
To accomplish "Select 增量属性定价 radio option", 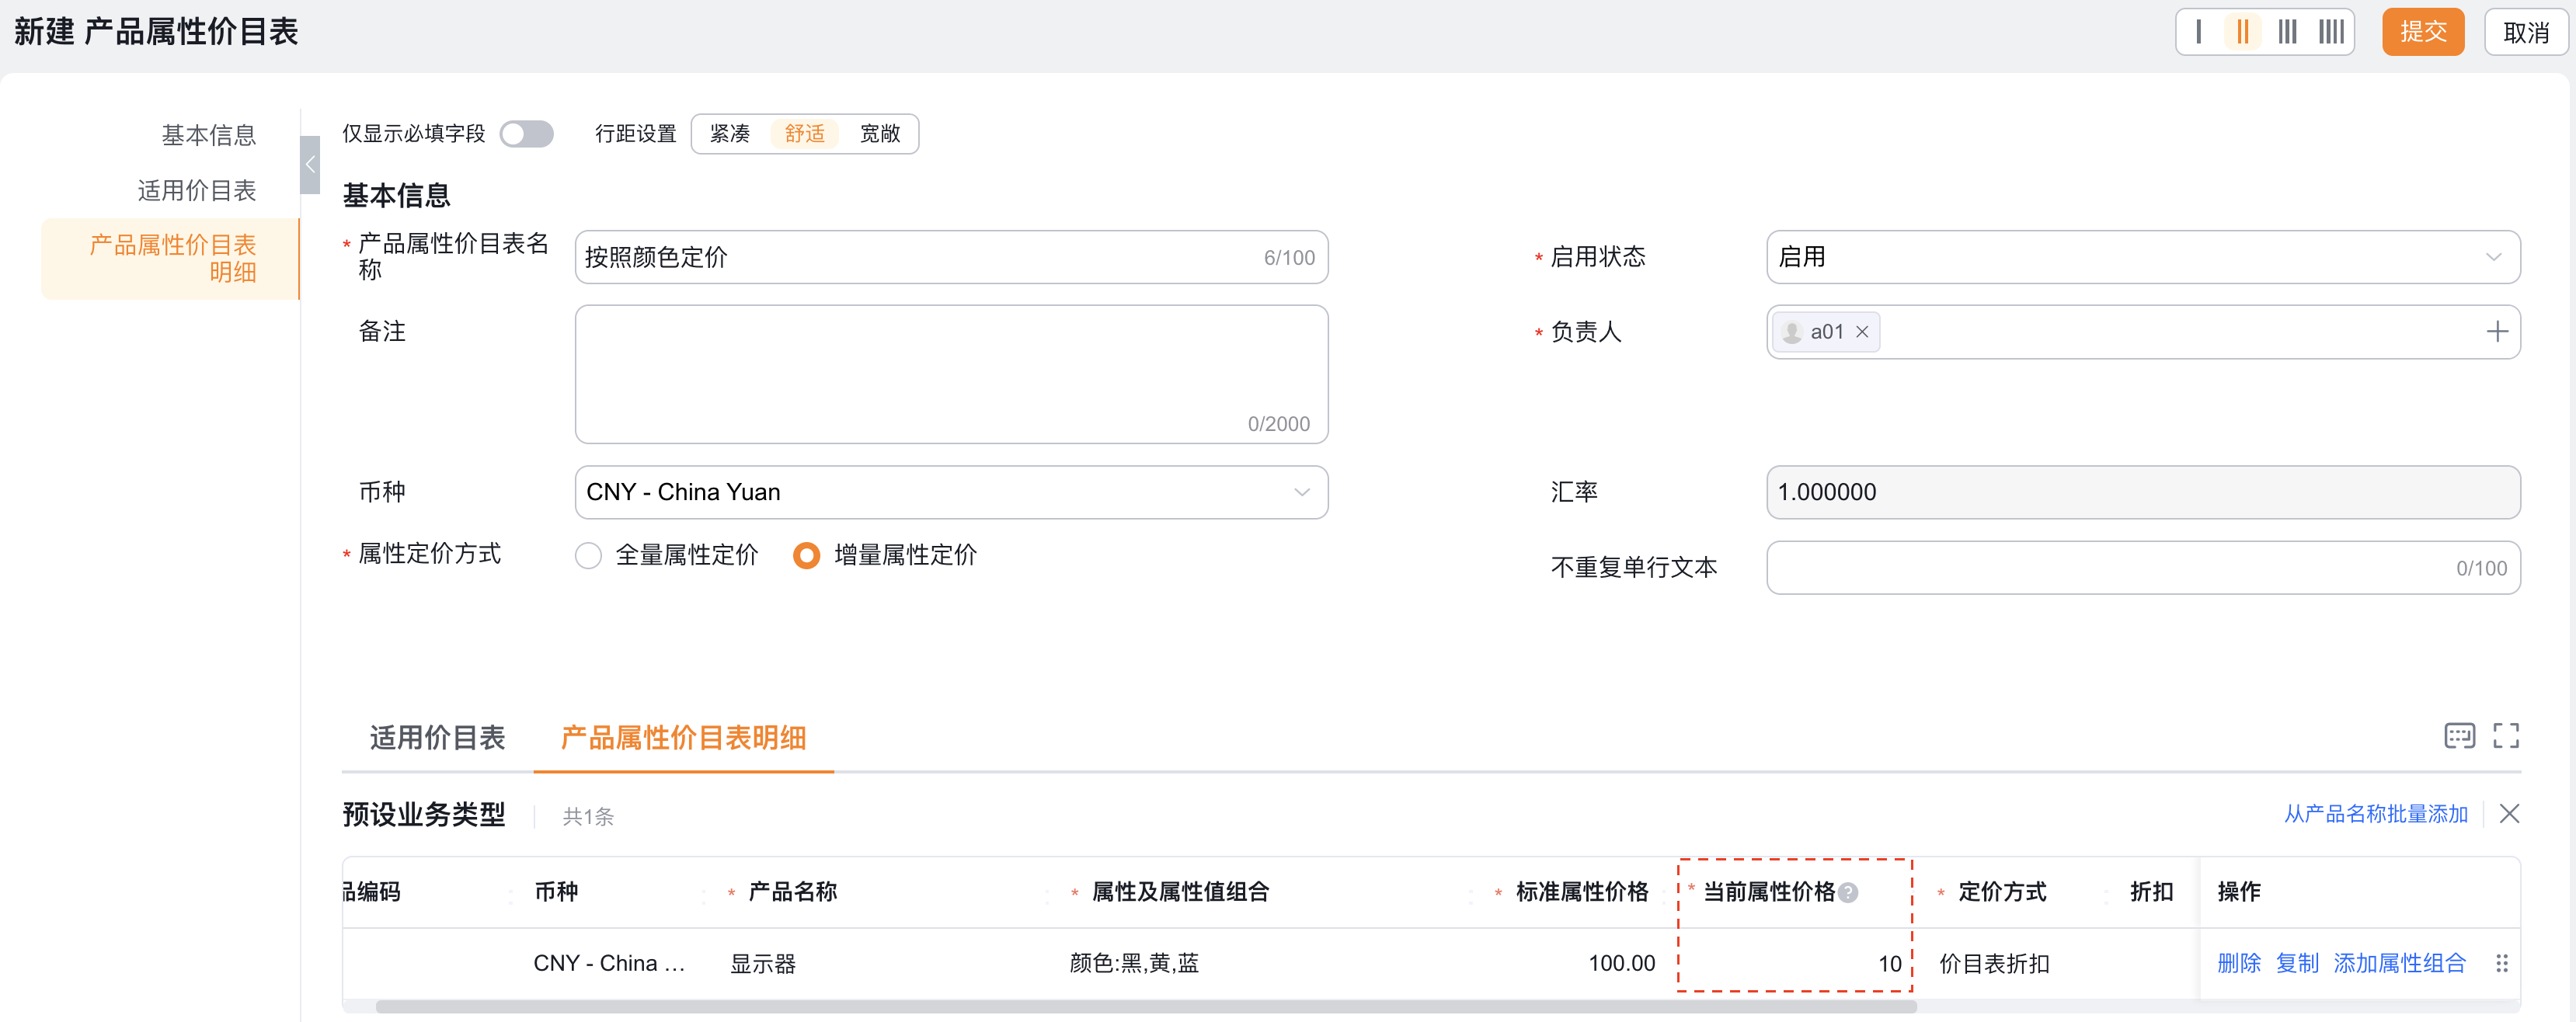I will (x=806, y=555).
